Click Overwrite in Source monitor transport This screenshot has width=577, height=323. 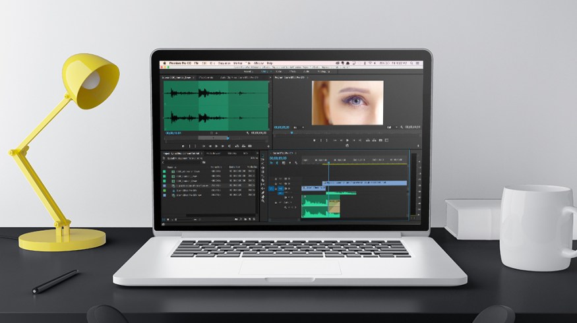coord(243,146)
